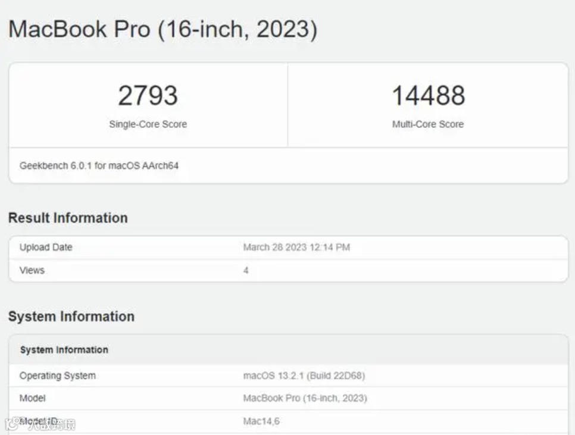Select the Views count value 4

click(x=246, y=270)
